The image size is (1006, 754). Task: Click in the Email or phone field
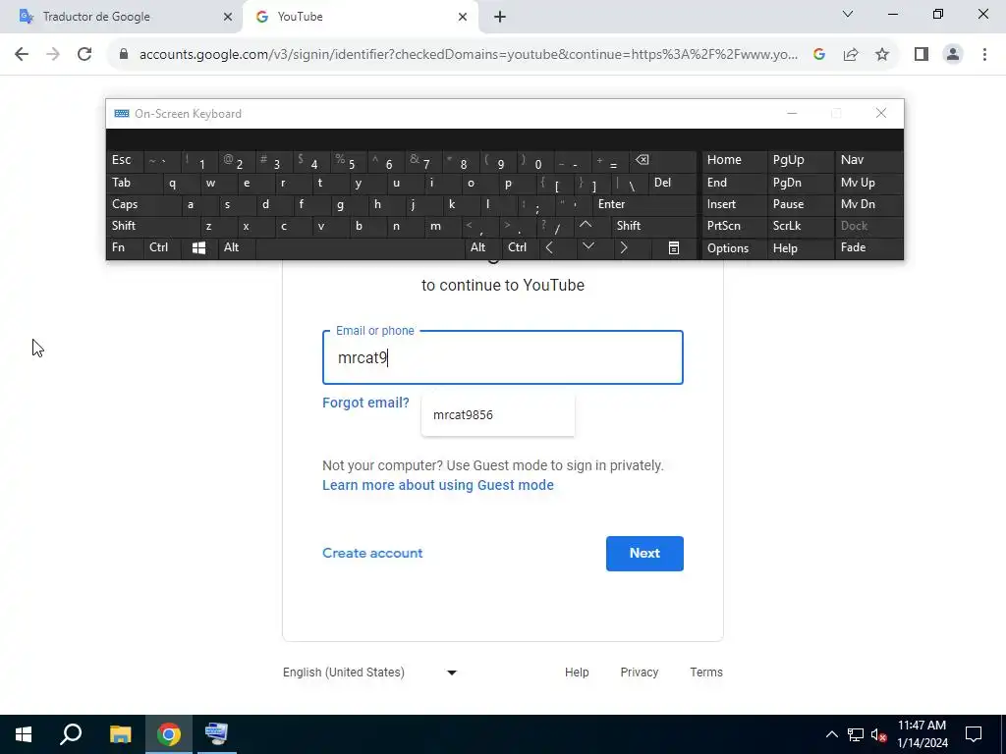502,357
